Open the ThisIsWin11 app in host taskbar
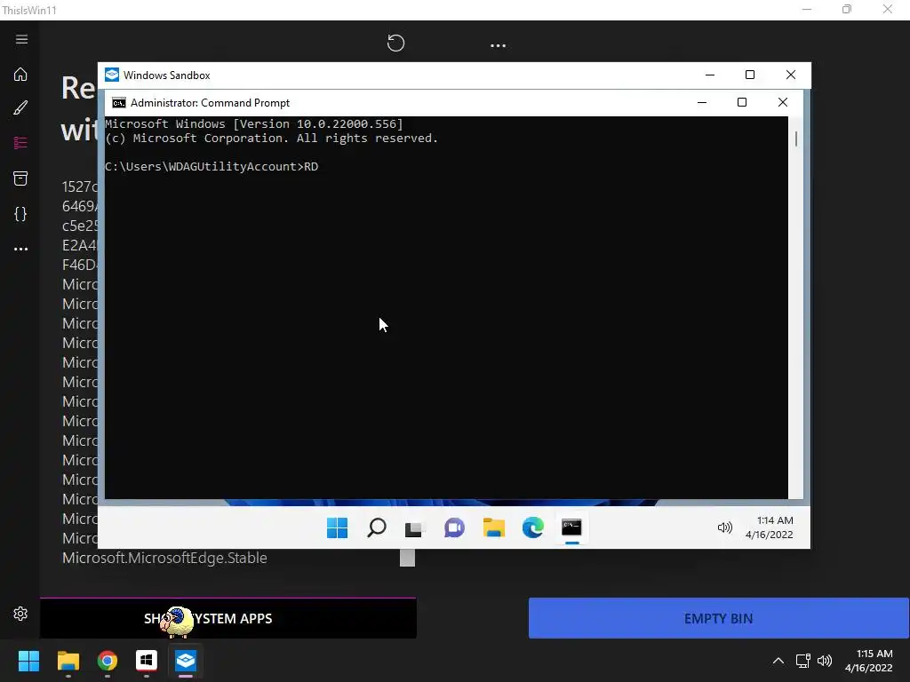Screen dimensions: 910x682 click(147, 661)
